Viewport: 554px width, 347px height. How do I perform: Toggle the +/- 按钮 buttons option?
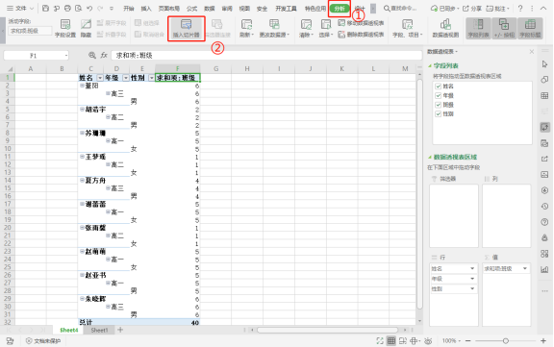tap(504, 28)
